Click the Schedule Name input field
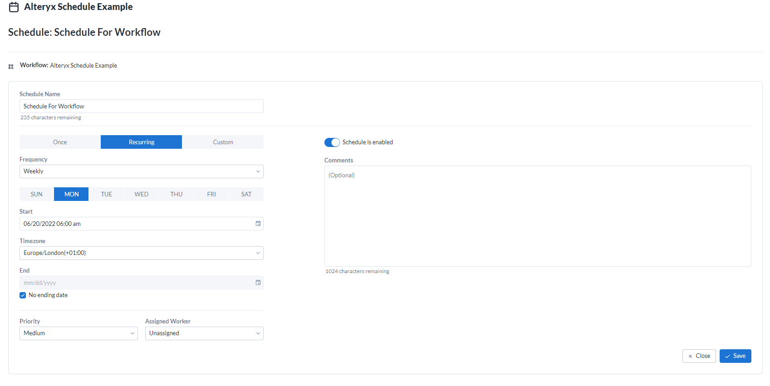 [142, 106]
